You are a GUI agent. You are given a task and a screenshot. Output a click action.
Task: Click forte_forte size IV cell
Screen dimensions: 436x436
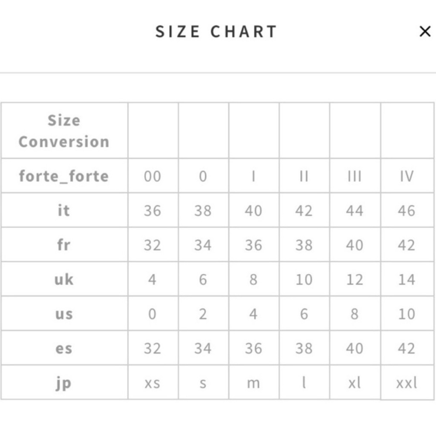406,176
